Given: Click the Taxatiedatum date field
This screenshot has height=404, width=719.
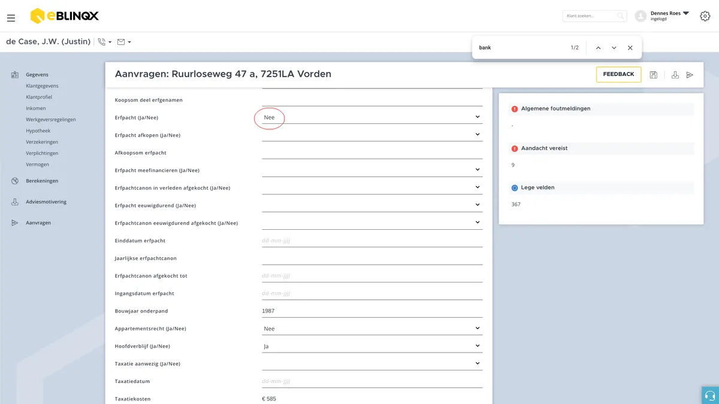Looking at the screenshot, I should click(x=372, y=381).
